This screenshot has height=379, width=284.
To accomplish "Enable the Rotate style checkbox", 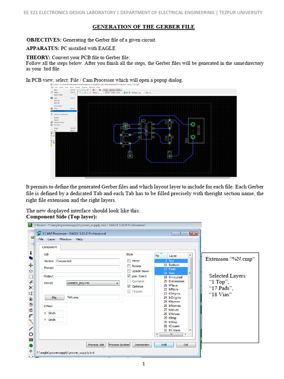I will pos(129,266).
